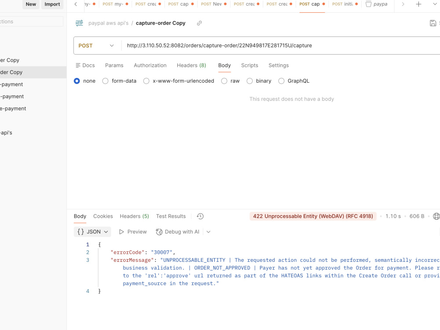Click Debug with AI
The width and height of the screenshot is (440, 330).
tap(178, 232)
